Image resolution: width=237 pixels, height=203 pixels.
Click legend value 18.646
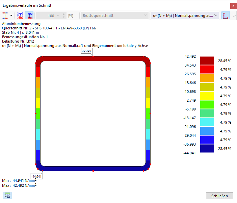tap(190, 83)
